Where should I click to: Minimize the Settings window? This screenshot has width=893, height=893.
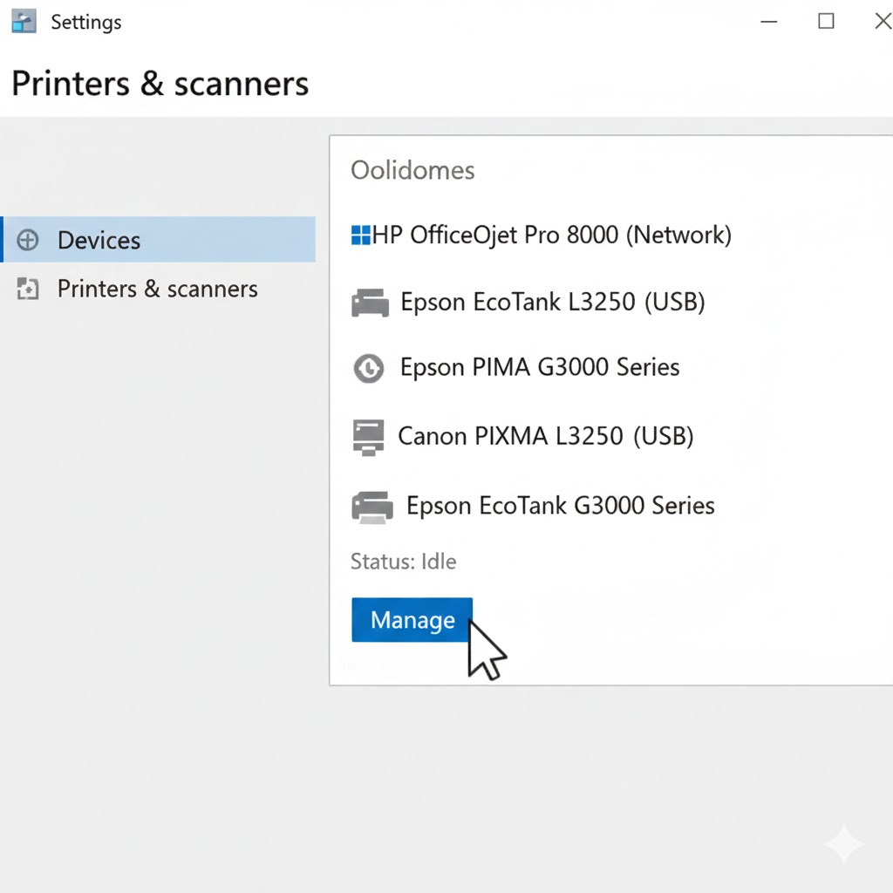click(768, 22)
